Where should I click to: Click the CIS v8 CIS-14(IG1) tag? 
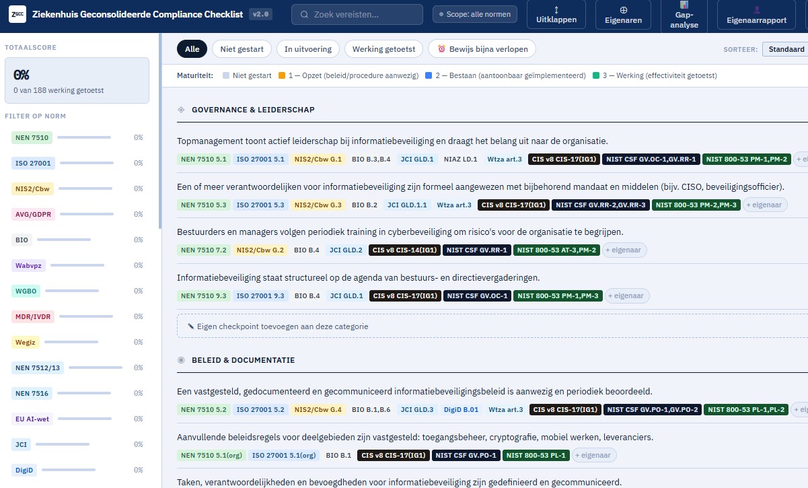(x=406, y=250)
